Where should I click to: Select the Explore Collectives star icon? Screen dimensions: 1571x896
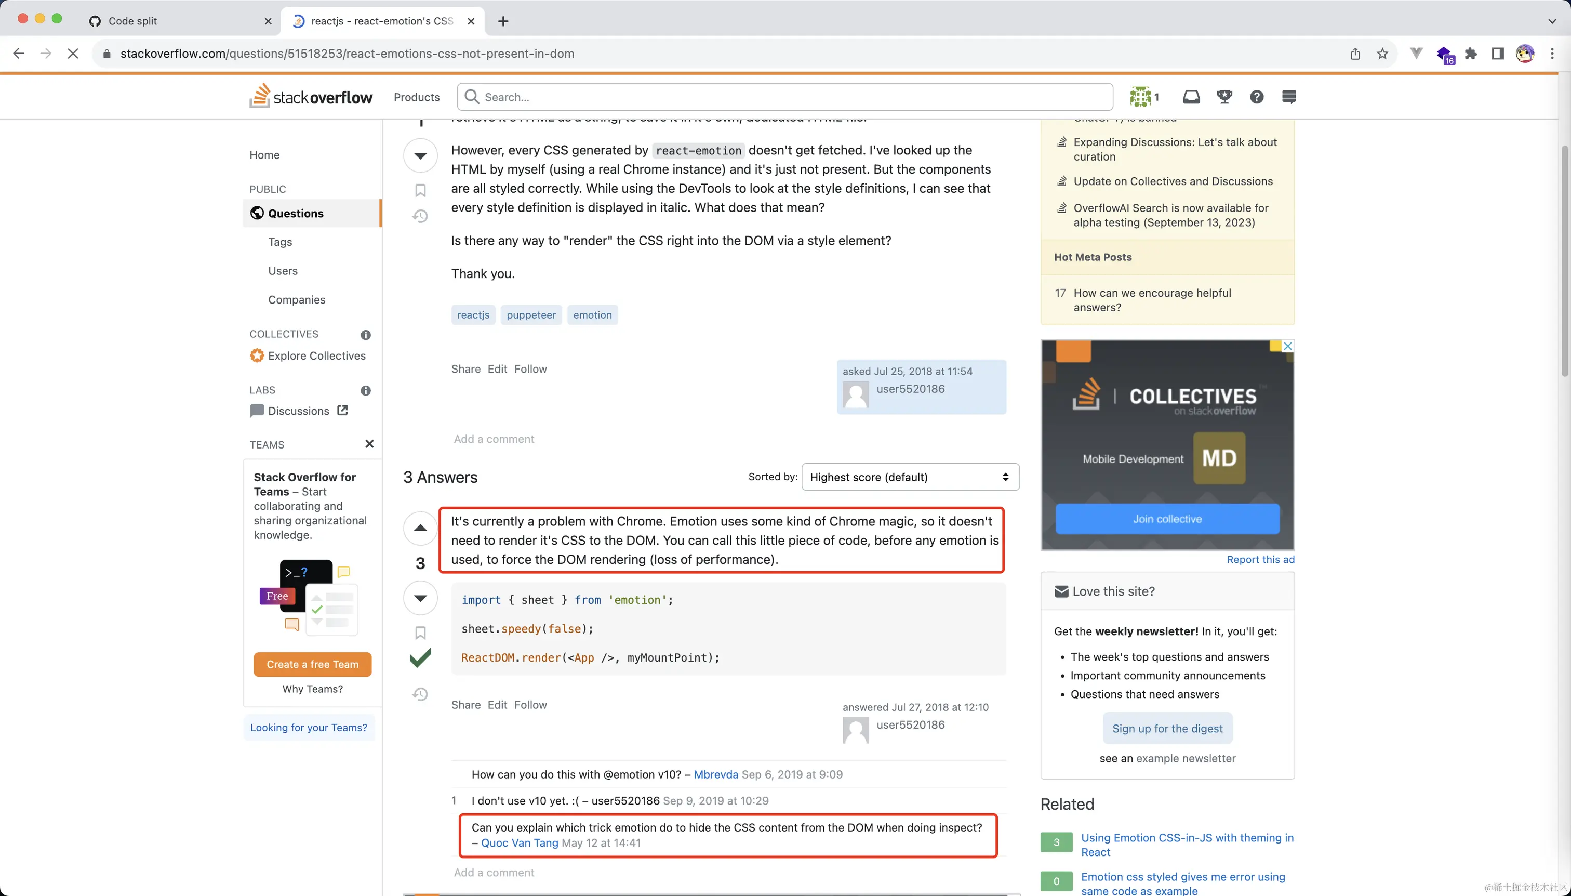pos(257,355)
